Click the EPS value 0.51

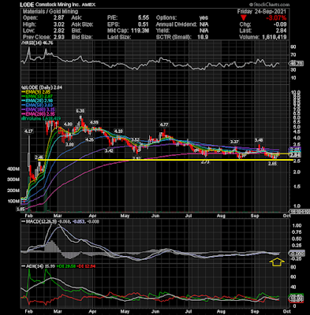[144, 24]
